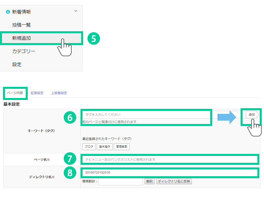This screenshot has height=197, width=264.
Task: Select 新規追加 in the sidebar menu
Action: pos(21,38)
